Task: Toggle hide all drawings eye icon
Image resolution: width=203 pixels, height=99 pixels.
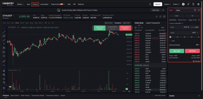Action: (x=4, y=82)
